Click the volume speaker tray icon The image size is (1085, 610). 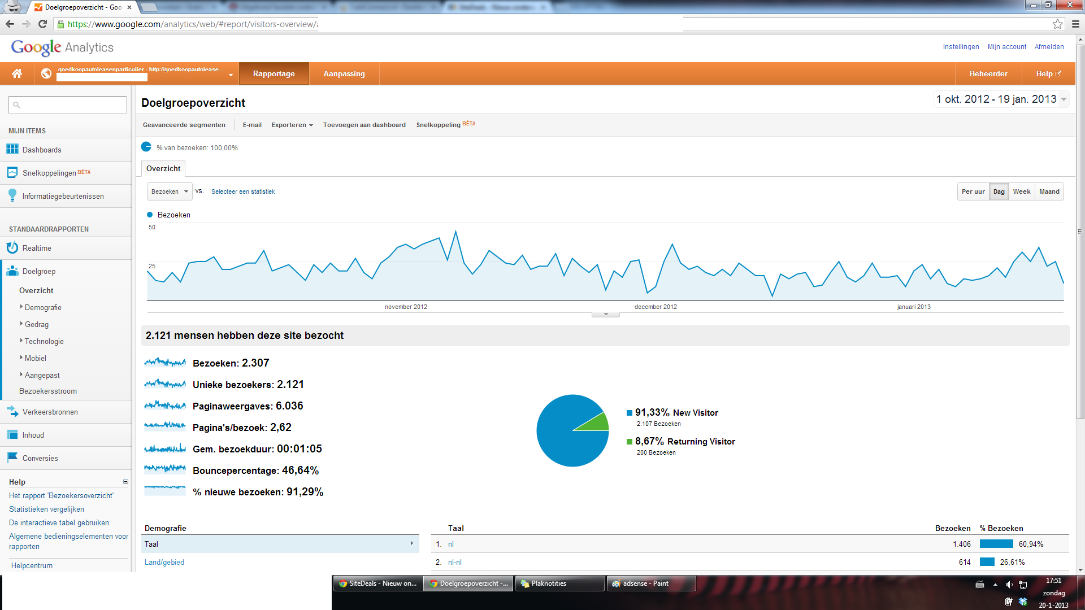(x=1009, y=585)
